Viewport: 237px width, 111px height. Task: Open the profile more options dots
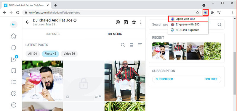(x=141, y=22)
